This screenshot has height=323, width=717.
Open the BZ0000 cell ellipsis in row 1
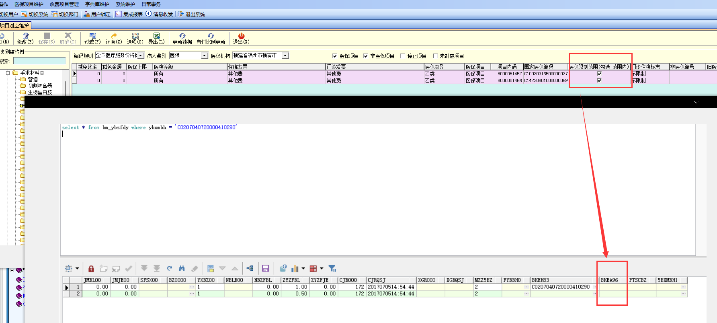[192, 287]
